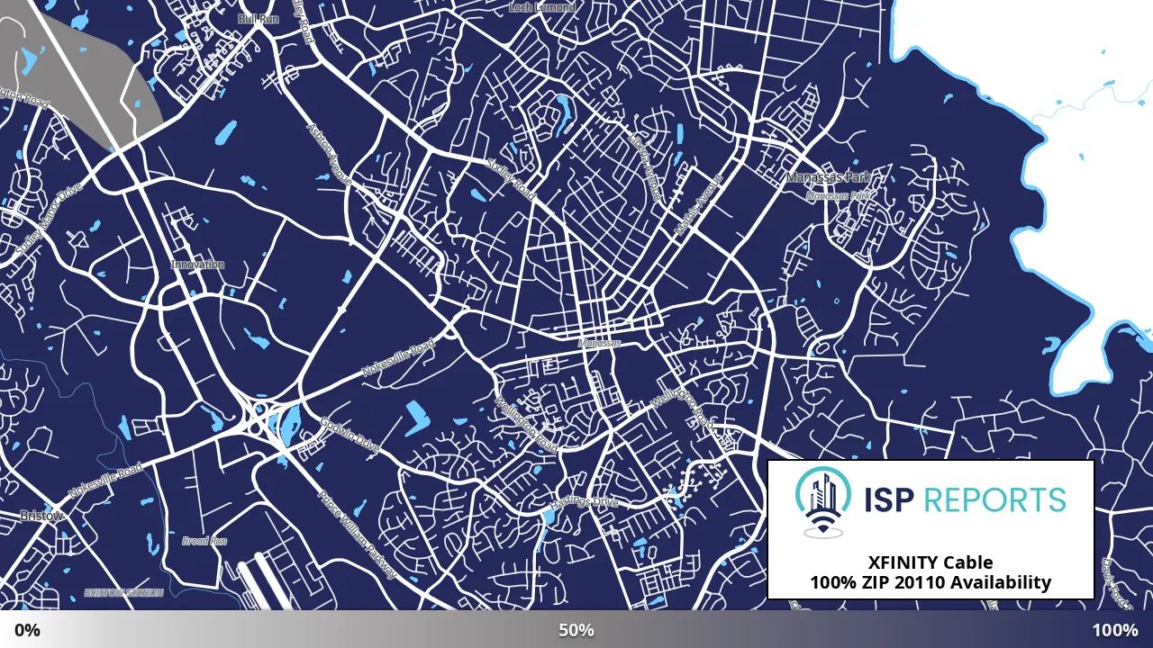Click the 50% legend label
The image size is (1153, 648).
[x=576, y=630]
